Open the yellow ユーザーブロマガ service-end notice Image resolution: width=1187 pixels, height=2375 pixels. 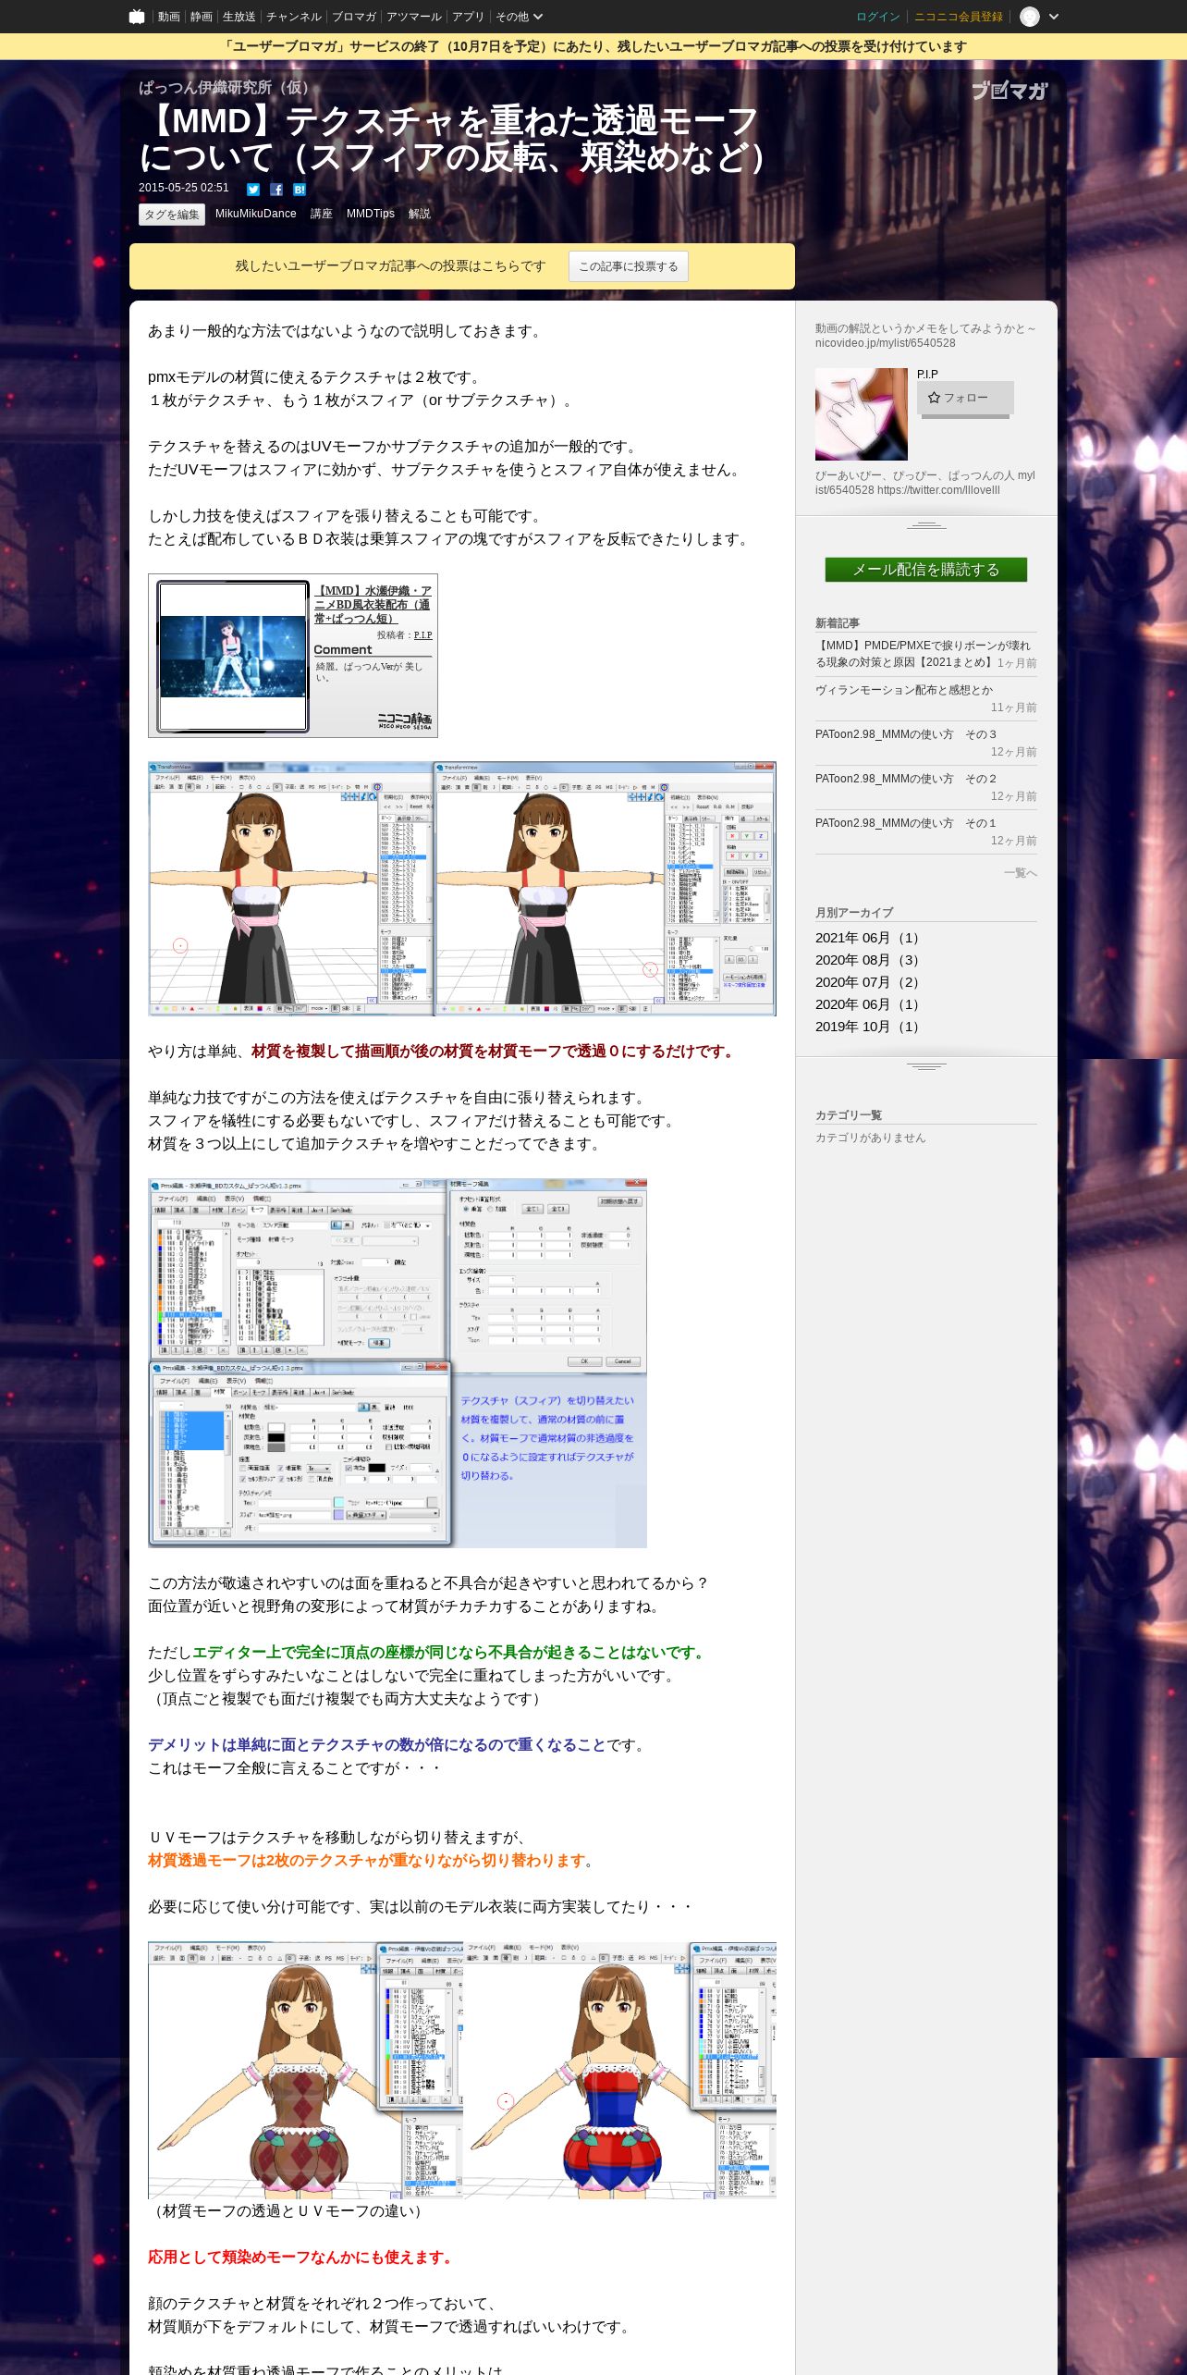593,47
